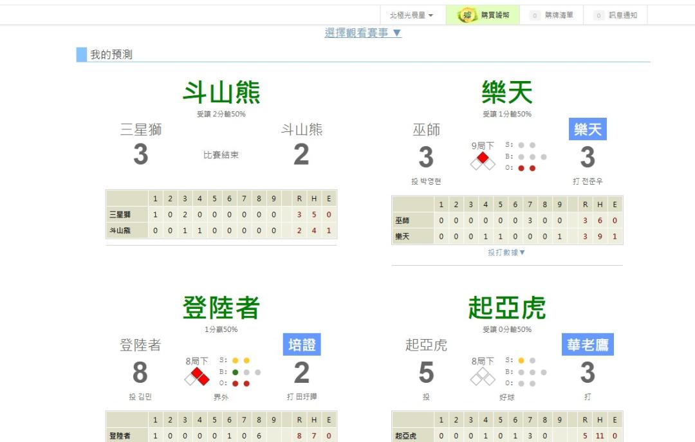
Task: Click 起亞虎's hits total cell showing 11
Action: tap(600, 436)
